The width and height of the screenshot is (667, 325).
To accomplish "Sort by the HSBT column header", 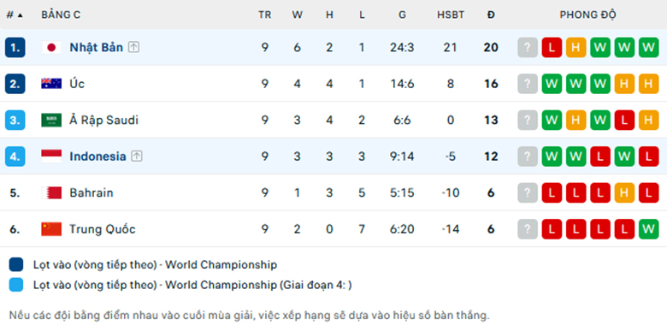I will [x=451, y=15].
